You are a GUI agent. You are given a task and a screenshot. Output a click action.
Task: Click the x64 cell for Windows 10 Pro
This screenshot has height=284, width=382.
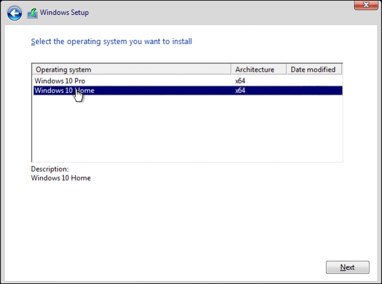241,80
